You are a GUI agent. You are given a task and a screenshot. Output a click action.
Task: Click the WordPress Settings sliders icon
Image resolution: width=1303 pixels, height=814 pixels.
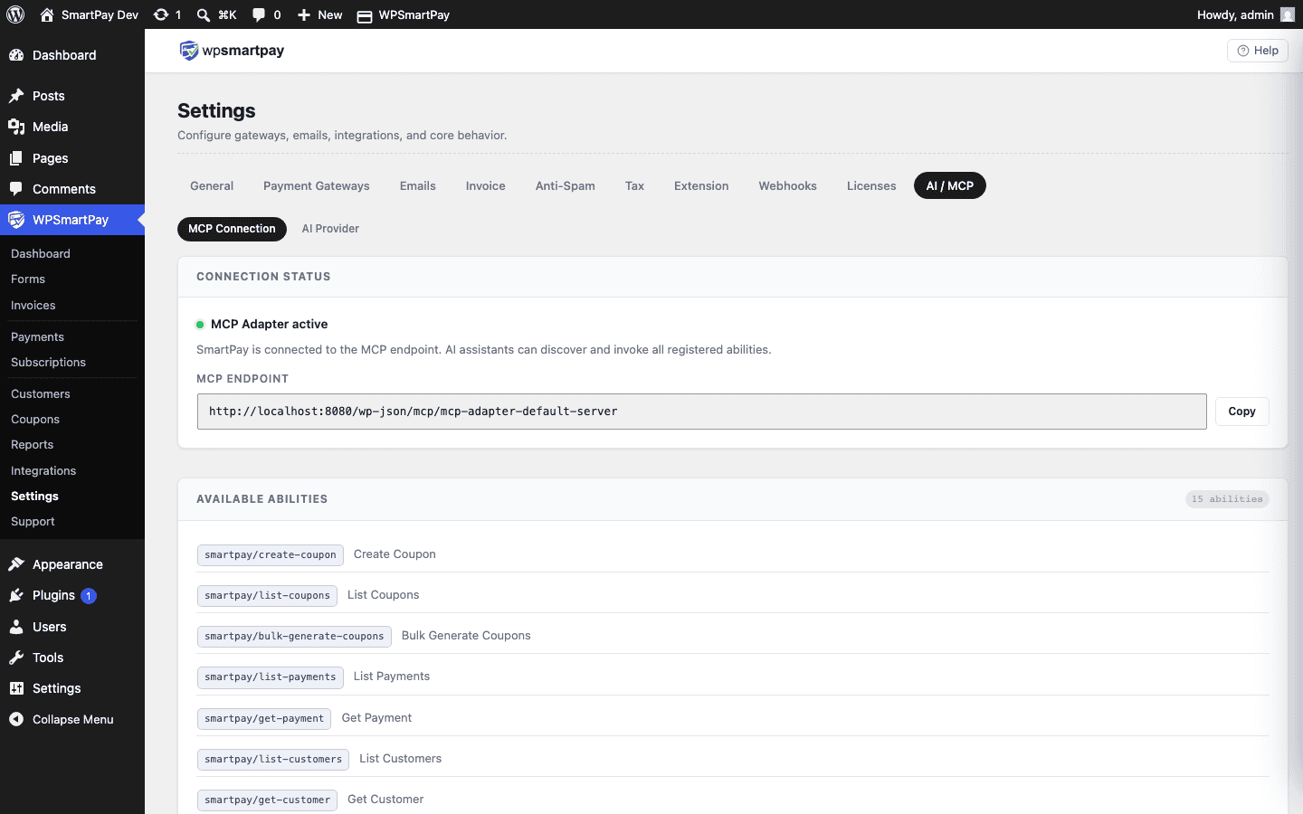[x=16, y=688]
